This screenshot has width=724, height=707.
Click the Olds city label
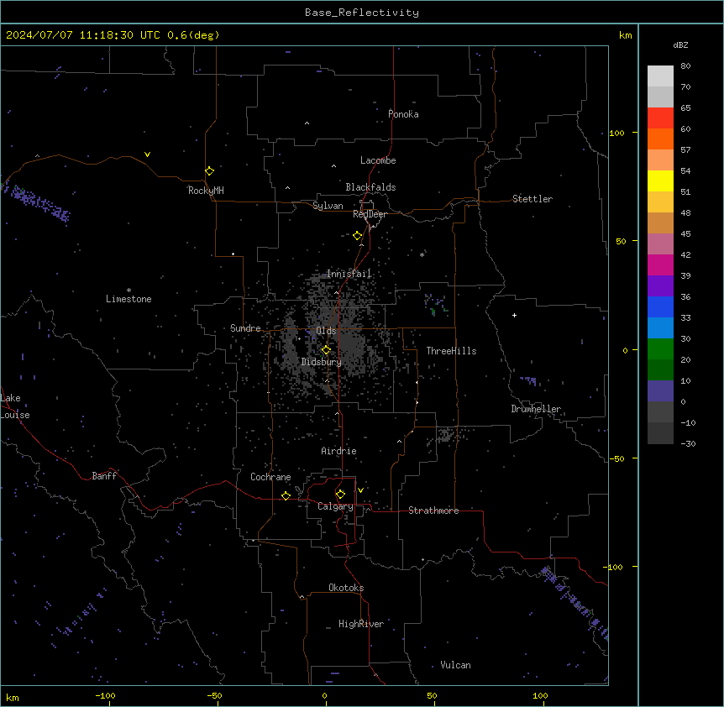coord(326,331)
